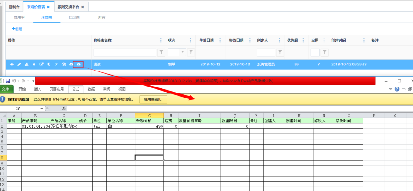The width and height of the screenshot is (413, 191).
Task: Click the Excel save icon in quick access toolbar
Action: click(8, 81)
